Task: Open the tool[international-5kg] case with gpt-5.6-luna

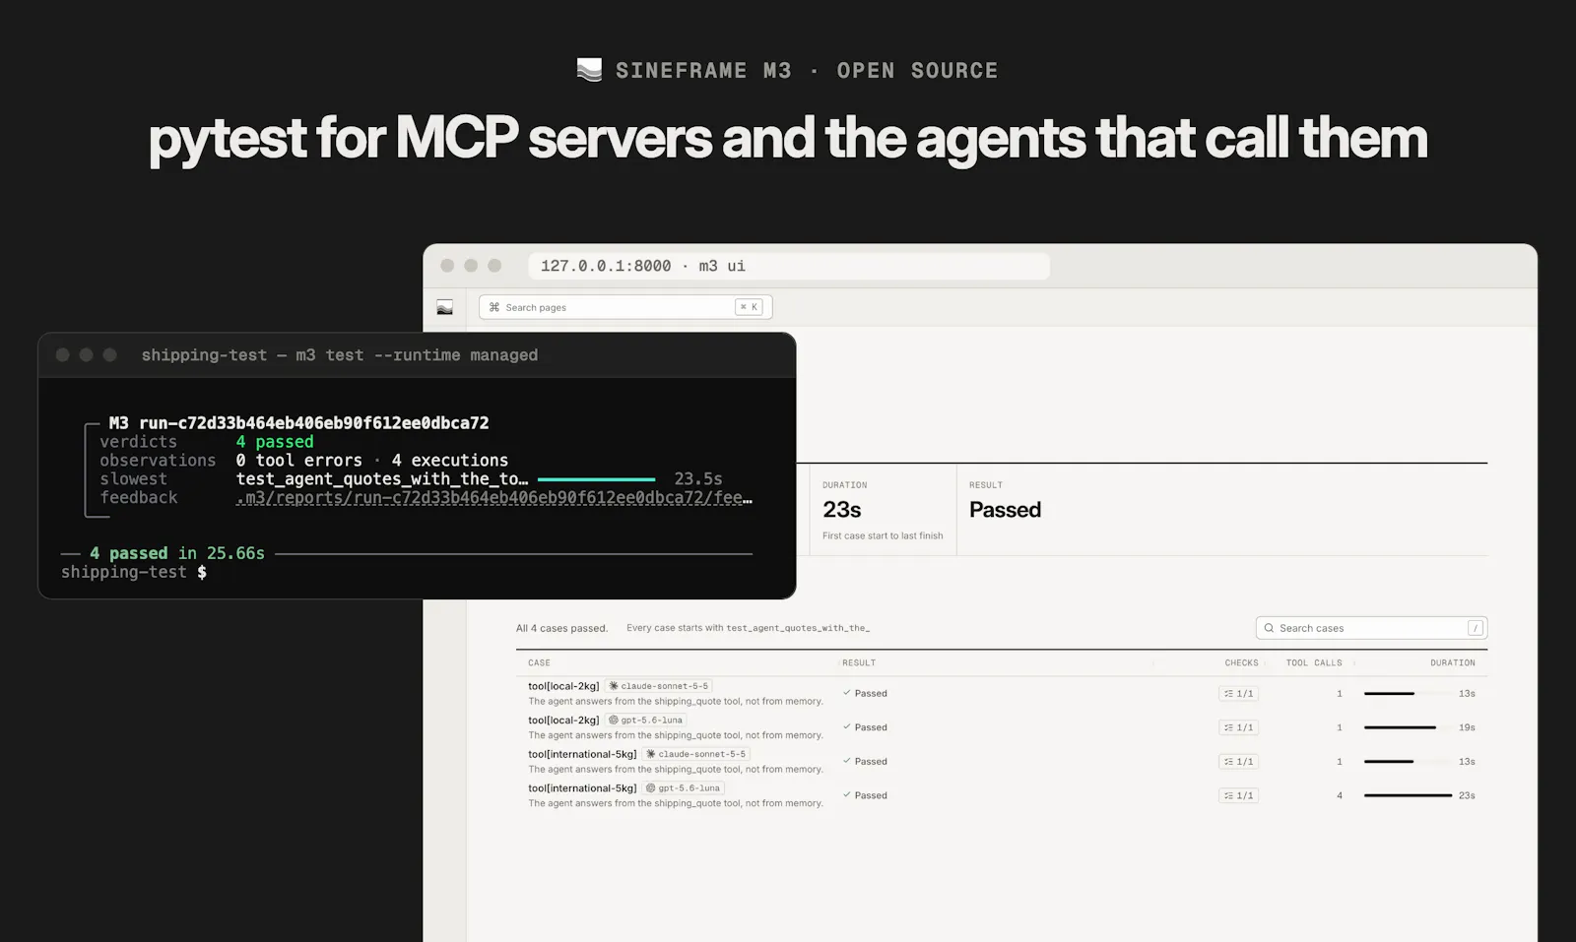Action: coord(582,788)
